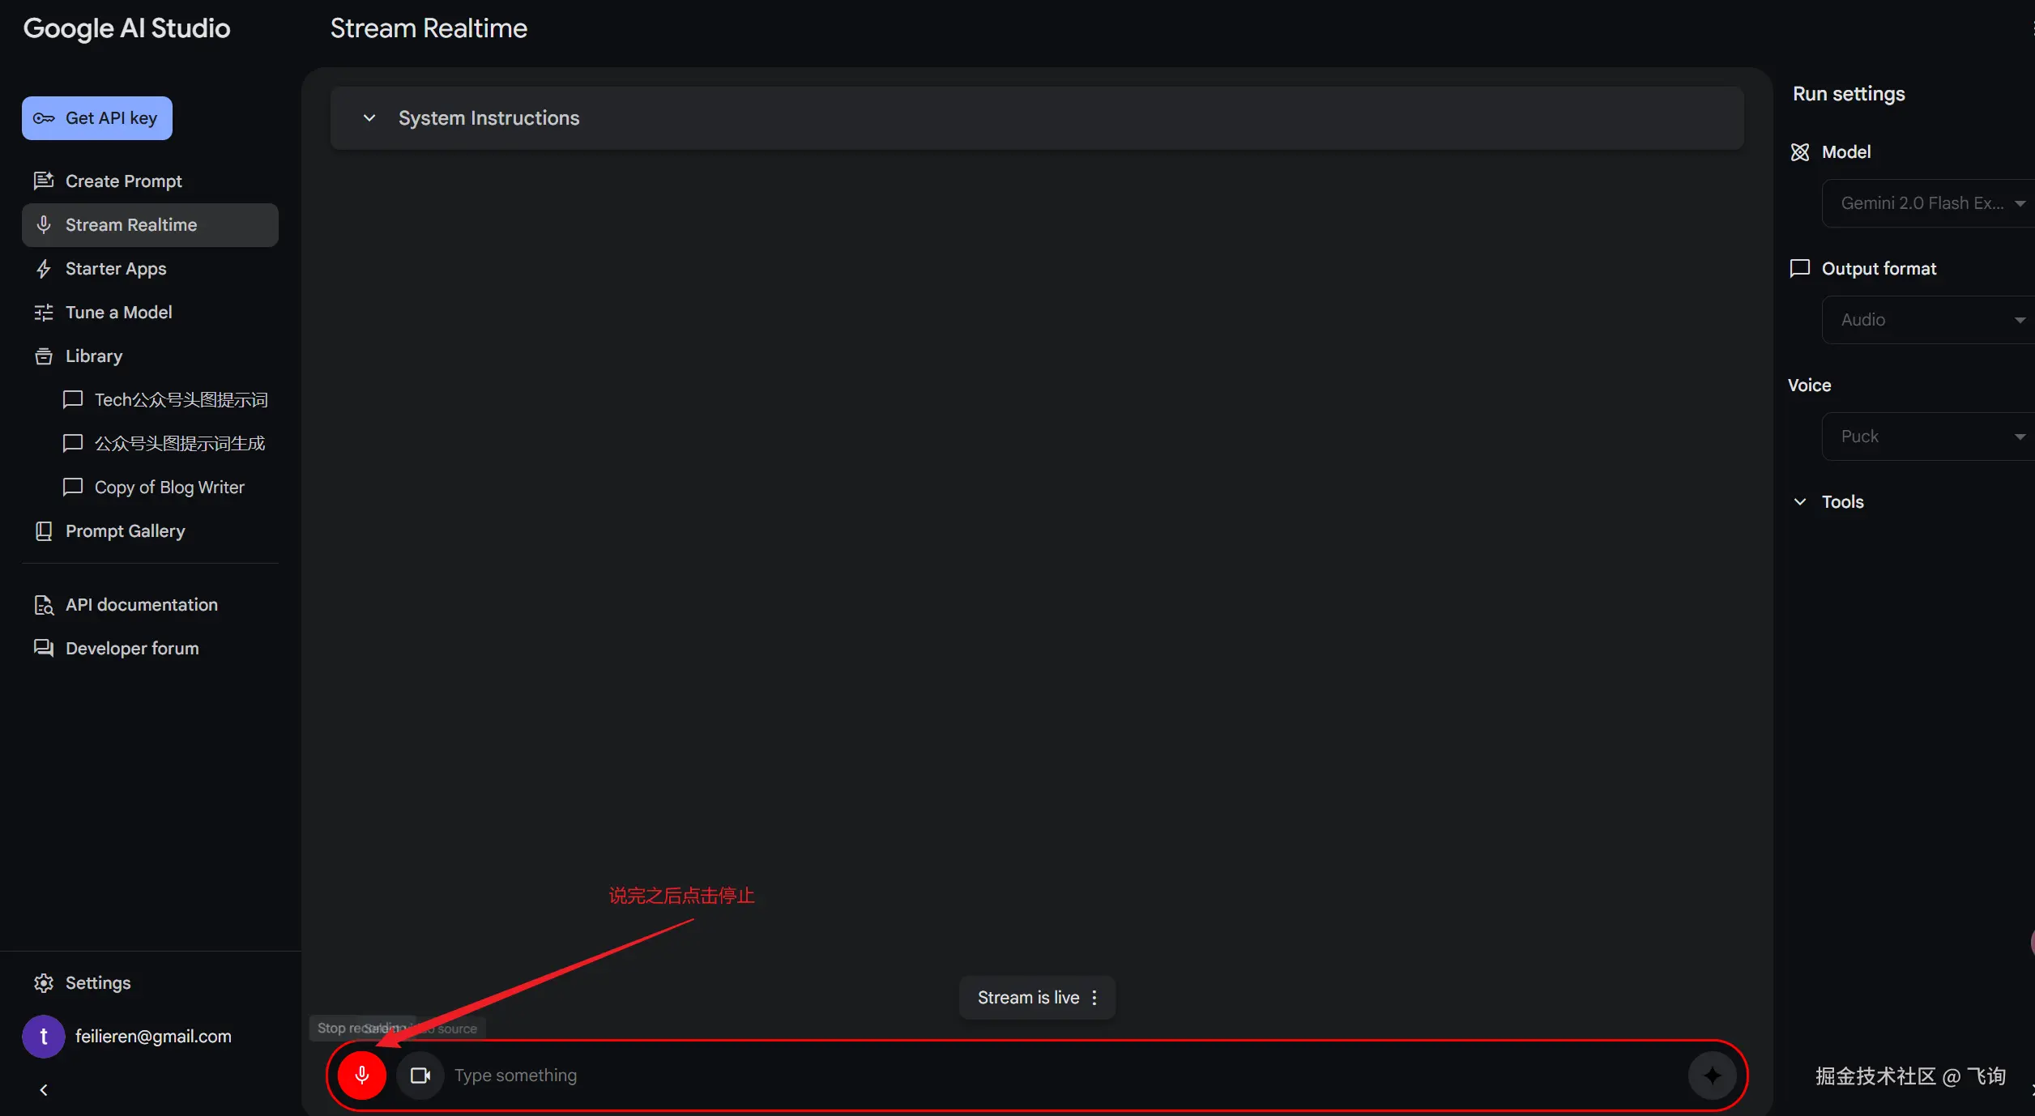The image size is (2035, 1116).
Task: Click the sparkle send button
Action: coord(1712,1075)
